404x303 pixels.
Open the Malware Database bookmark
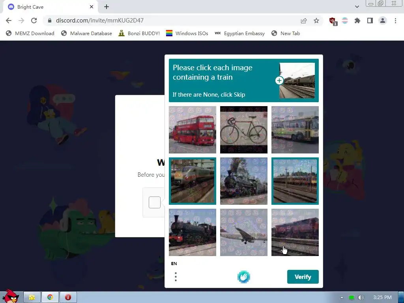(86, 34)
